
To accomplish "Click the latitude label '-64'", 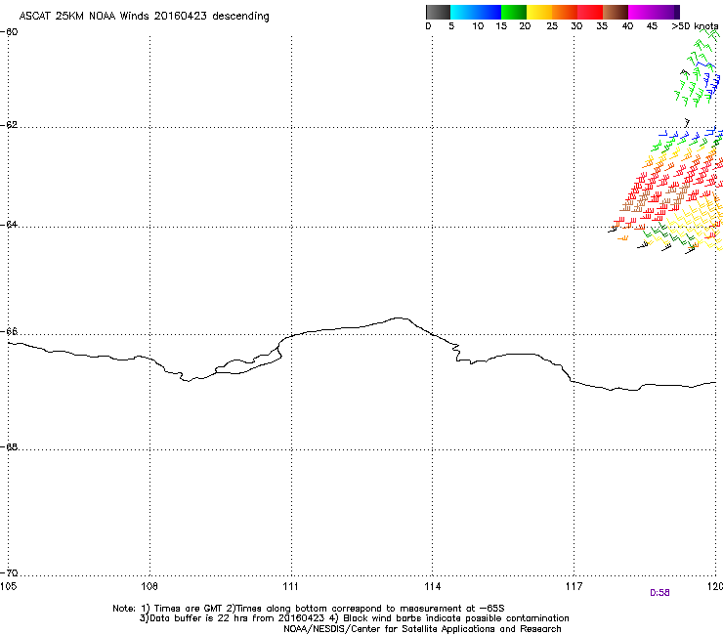I will tap(9, 225).
